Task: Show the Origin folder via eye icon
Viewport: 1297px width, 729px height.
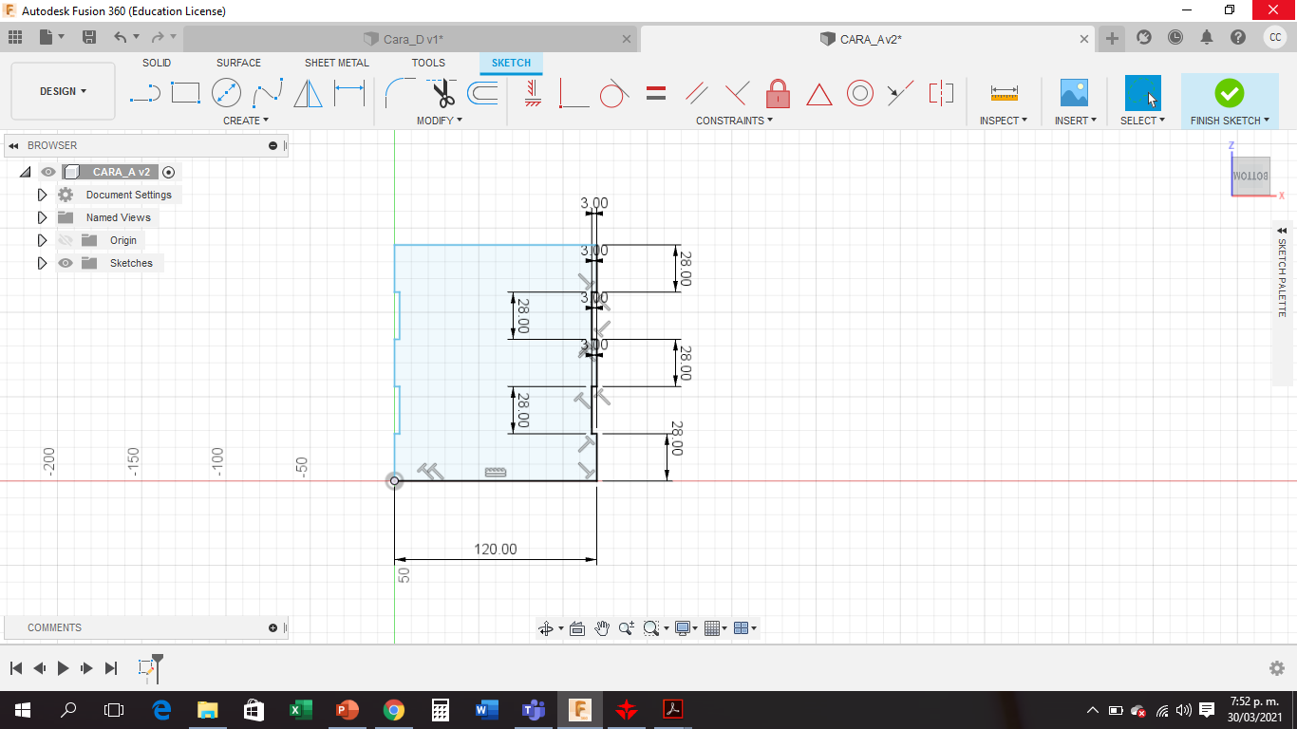Action: coord(66,240)
